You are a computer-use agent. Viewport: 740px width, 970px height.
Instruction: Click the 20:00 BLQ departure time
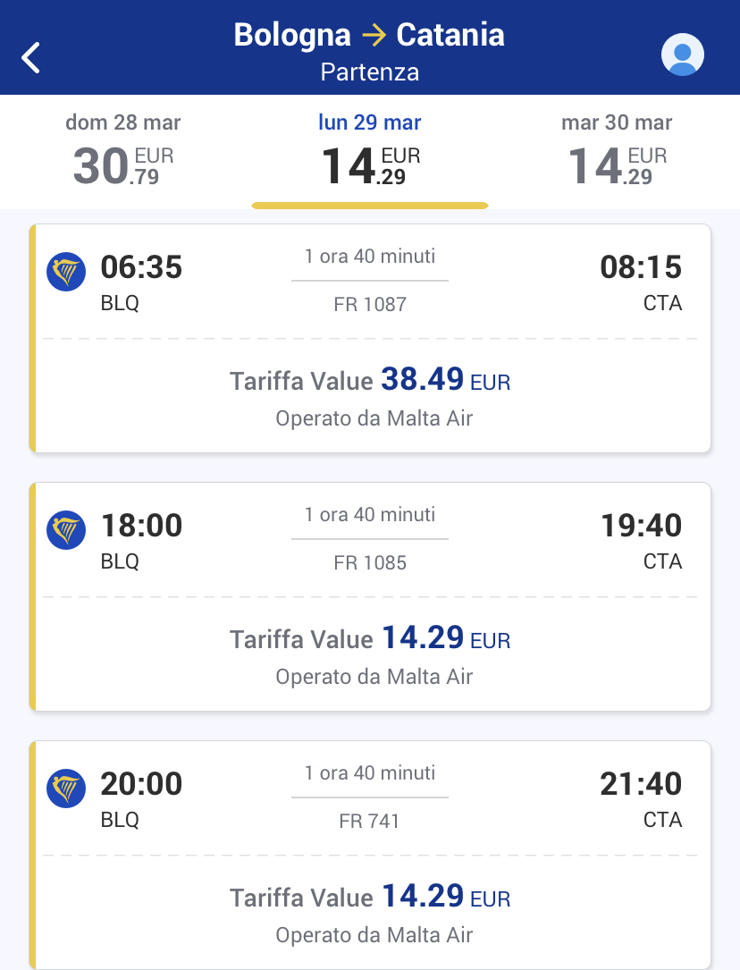(140, 785)
